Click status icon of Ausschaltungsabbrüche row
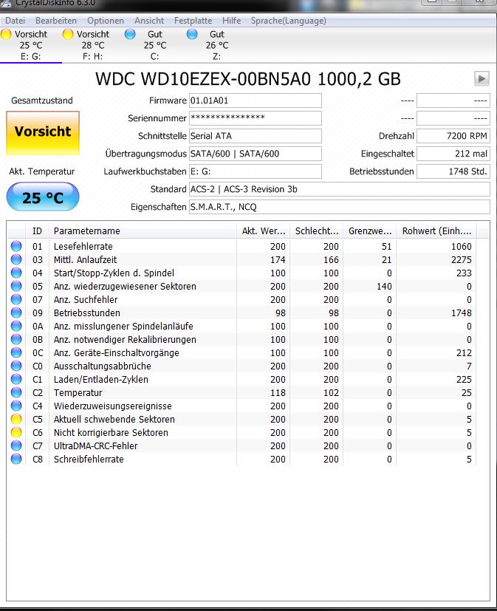 click(x=16, y=366)
